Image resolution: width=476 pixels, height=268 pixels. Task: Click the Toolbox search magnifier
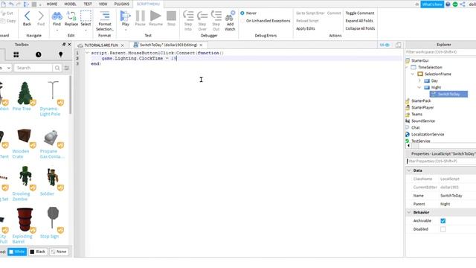[57, 68]
